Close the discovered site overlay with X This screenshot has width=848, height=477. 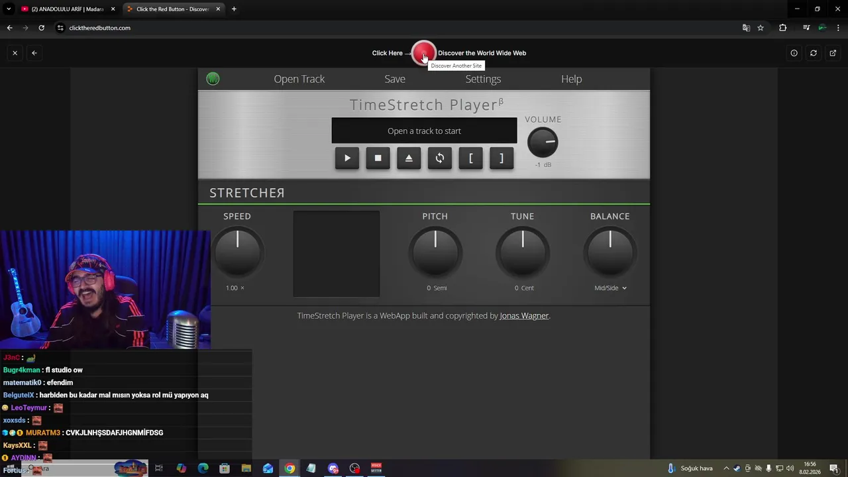[x=15, y=53]
